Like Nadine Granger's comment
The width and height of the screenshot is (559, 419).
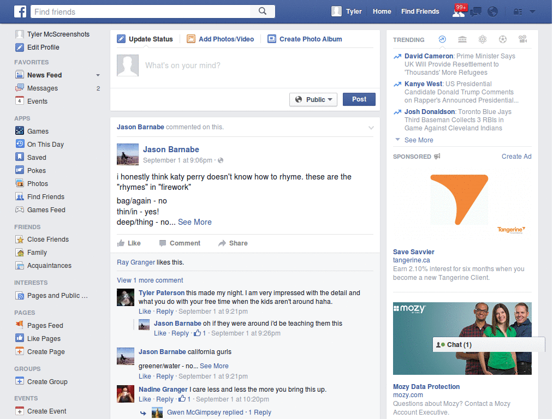tap(145, 399)
